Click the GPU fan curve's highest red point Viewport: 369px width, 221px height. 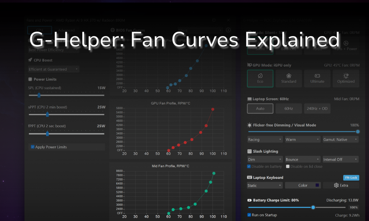213,109
